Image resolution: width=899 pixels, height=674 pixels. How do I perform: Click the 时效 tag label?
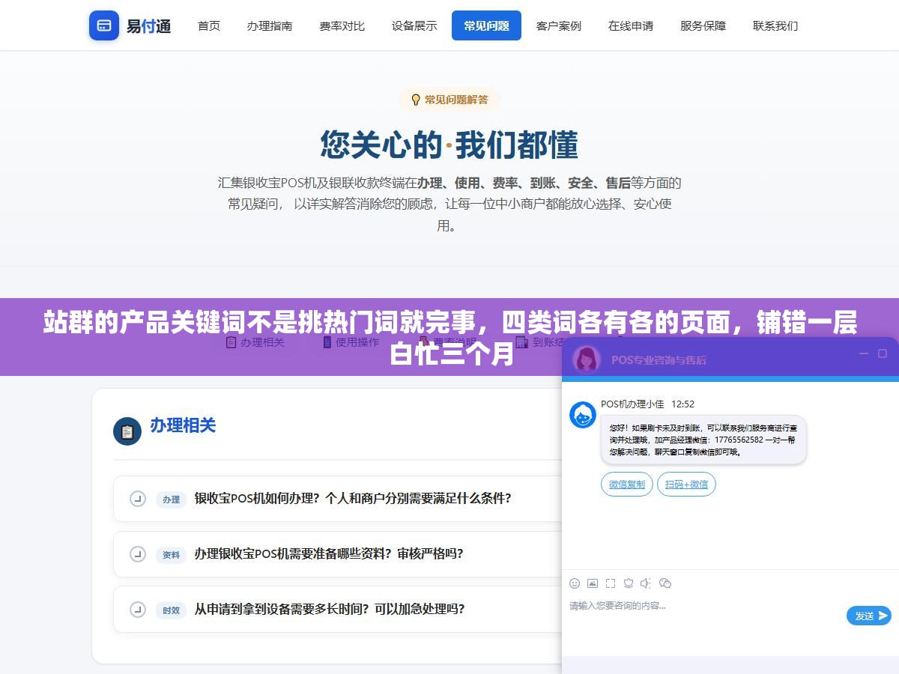(172, 610)
